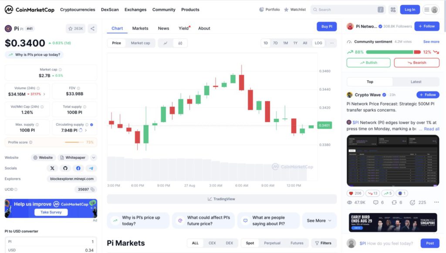The width and height of the screenshot is (446, 253).
Task: Switch chart to line view
Action: click(166, 43)
